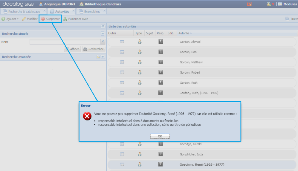
Task: Click the Rechercher binoculars search icon
Action: (86, 49)
